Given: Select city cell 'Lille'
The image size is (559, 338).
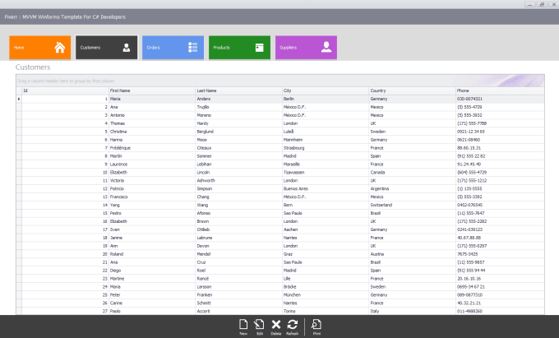Looking at the screenshot, I should coord(326,279).
